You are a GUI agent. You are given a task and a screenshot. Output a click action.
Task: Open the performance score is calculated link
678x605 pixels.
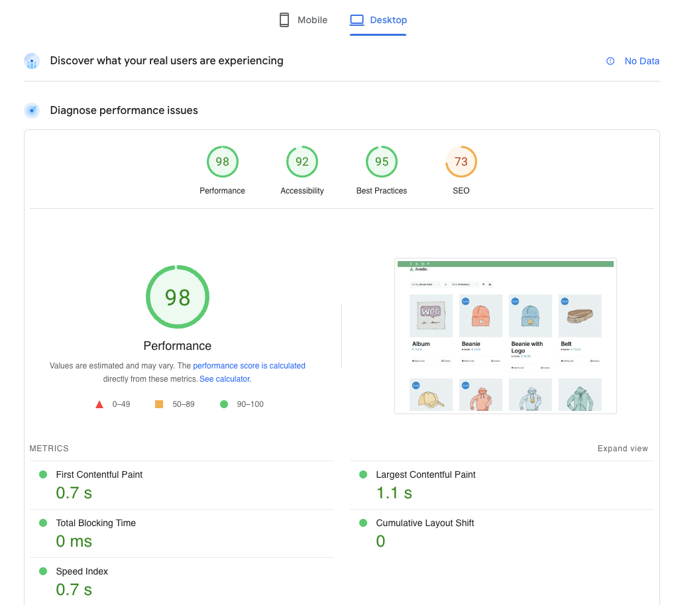[x=249, y=366]
